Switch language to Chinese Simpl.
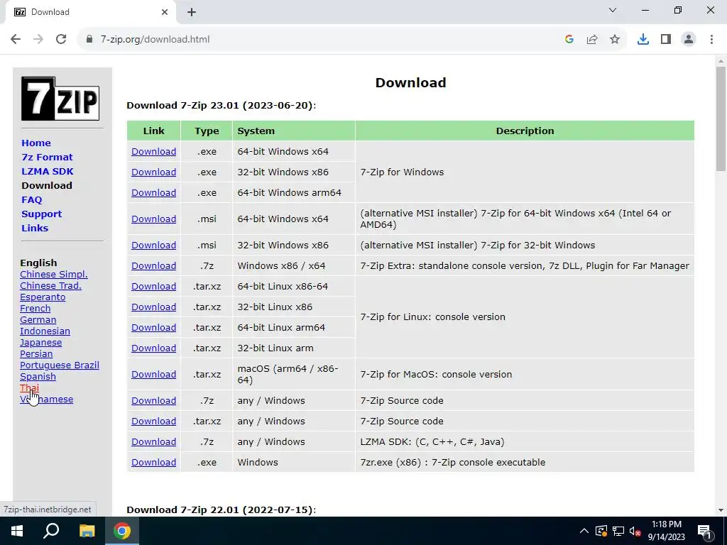This screenshot has width=727, height=545. 54,275
